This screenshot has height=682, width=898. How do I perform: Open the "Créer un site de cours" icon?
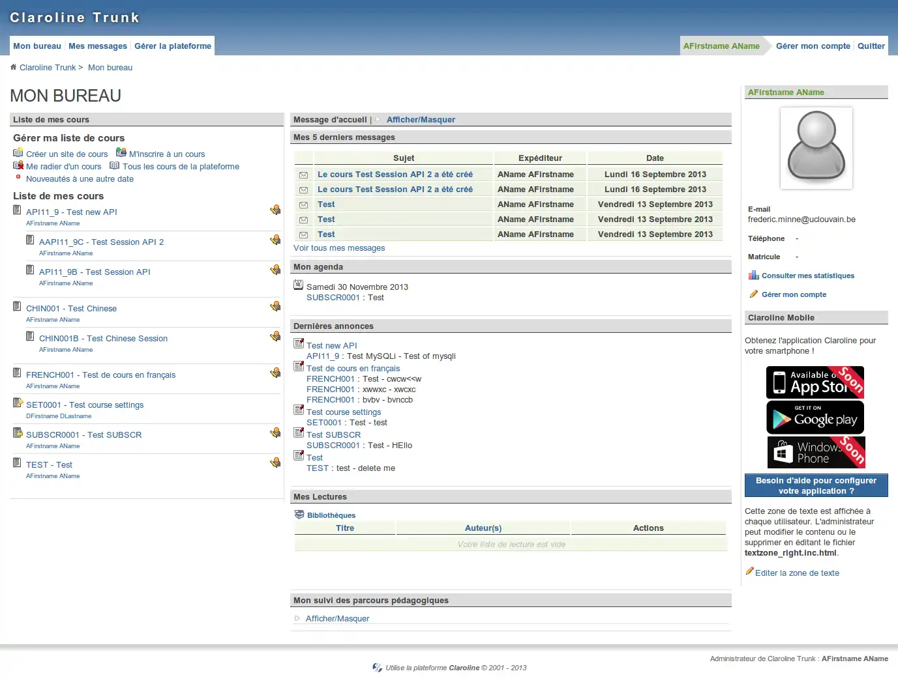[18, 154]
